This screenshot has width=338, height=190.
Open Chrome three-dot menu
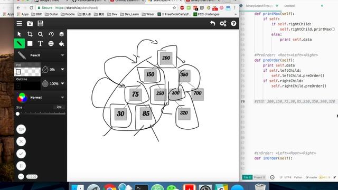234,8
